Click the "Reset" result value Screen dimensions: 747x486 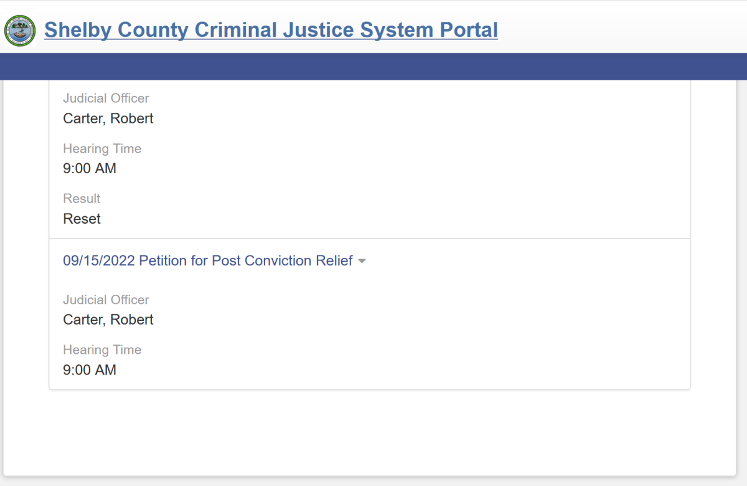coord(82,219)
